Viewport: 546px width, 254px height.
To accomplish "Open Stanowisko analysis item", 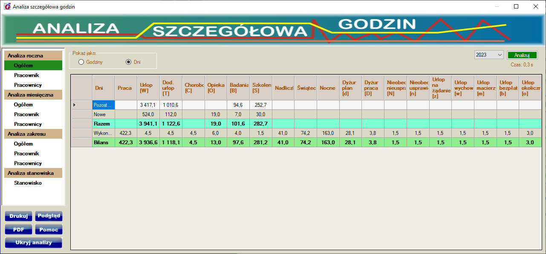I will pos(28,183).
